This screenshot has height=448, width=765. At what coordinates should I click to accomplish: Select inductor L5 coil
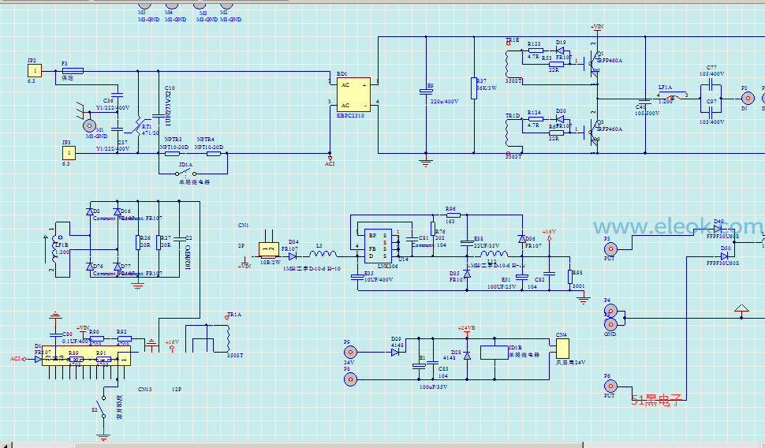[323, 254]
